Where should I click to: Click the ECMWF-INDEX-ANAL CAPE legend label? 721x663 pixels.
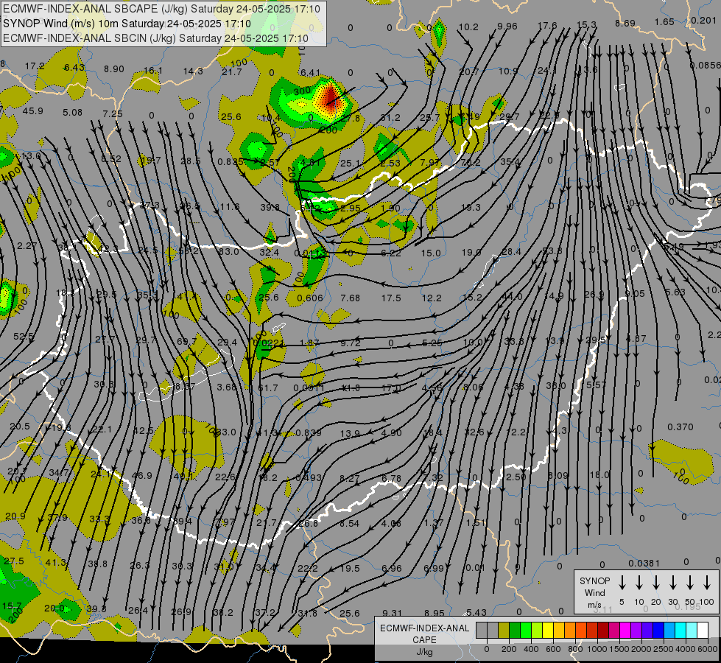tap(424, 634)
